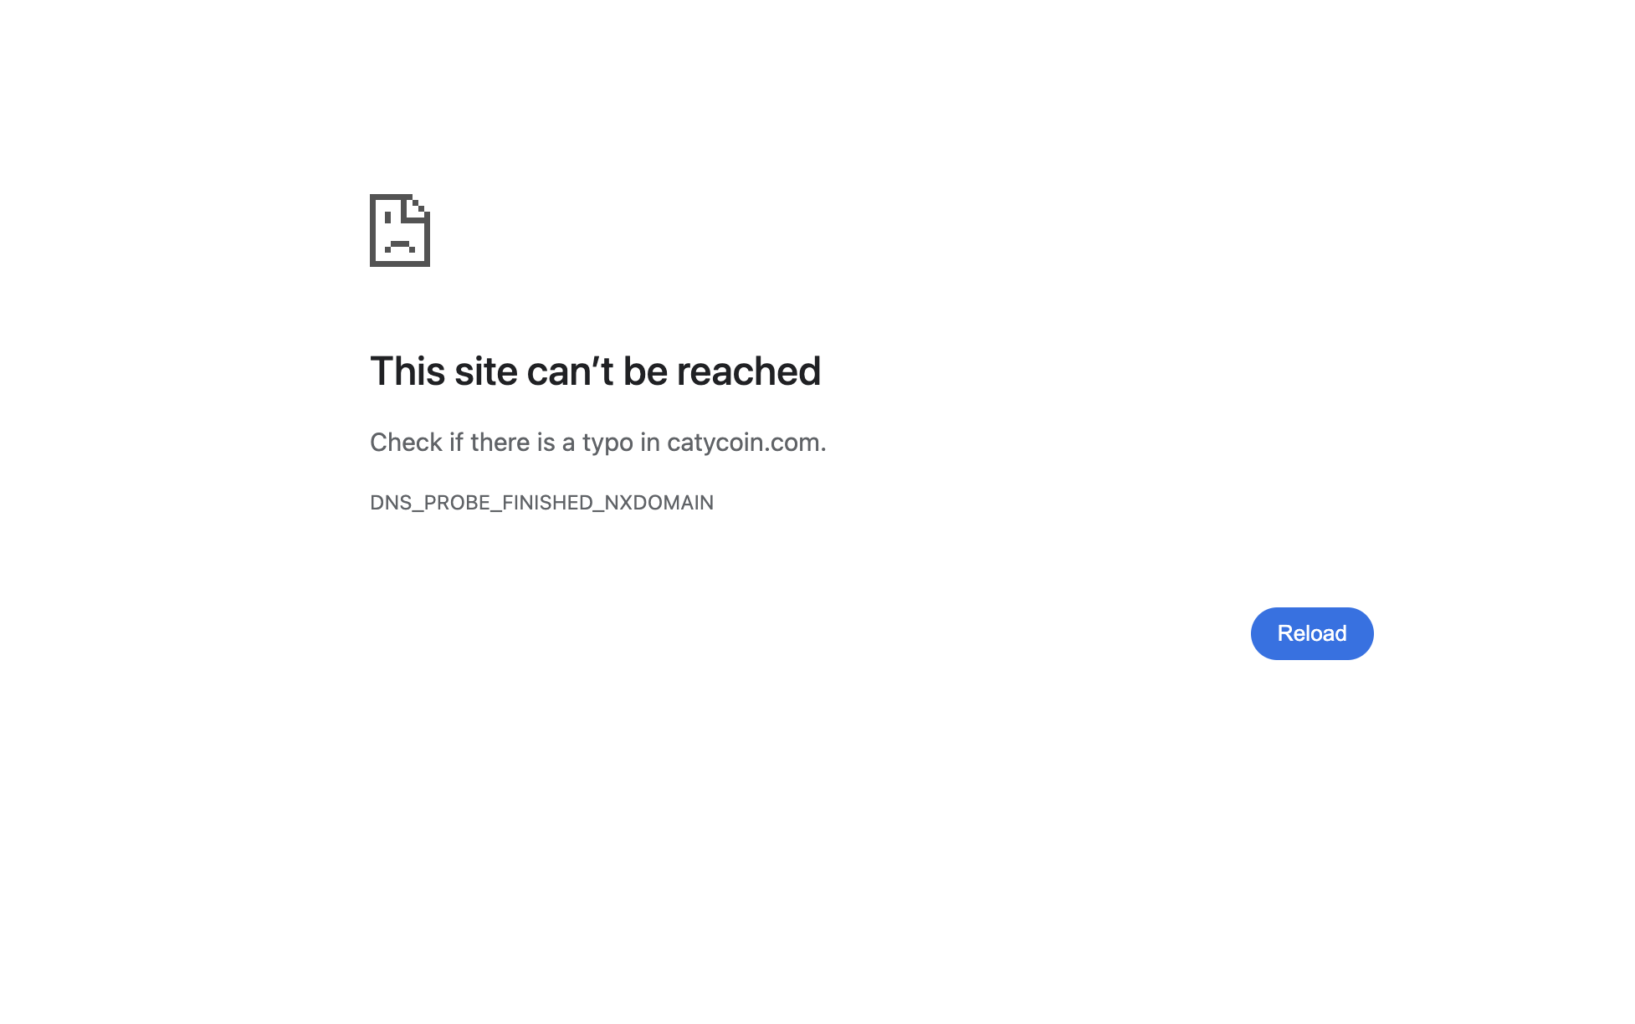
Task: Click the catycoin.com domain text
Action: point(744,443)
